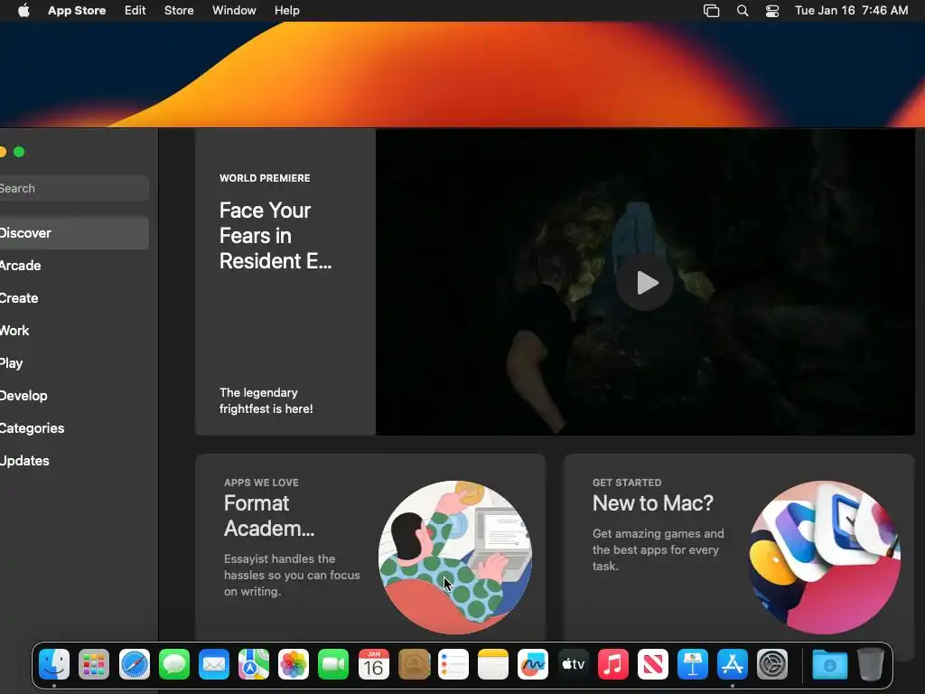Viewport: 925px width, 694px height.
Task: Click the yellow minimize window button
Action: click(3, 152)
